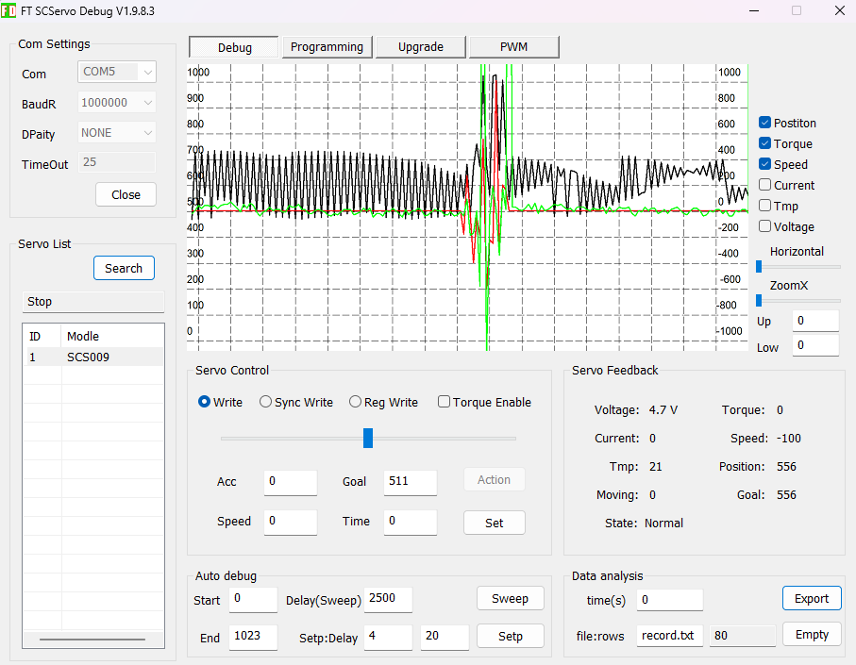Select the Reg Write radio option
Image resolution: width=856 pixels, height=665 pixels.
(x=356, y=402)
